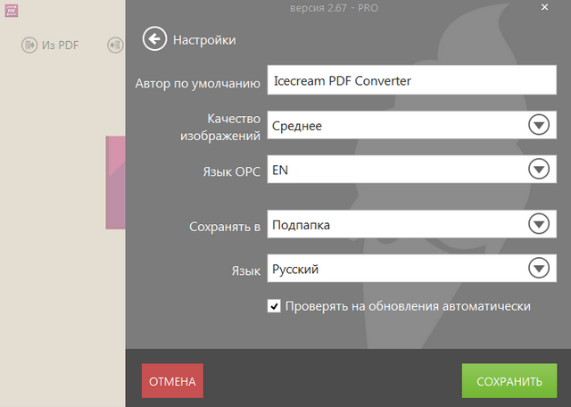The image size is (571, 407).
Task: Open the Сохранять в dropdown
Action: (411, 224)
